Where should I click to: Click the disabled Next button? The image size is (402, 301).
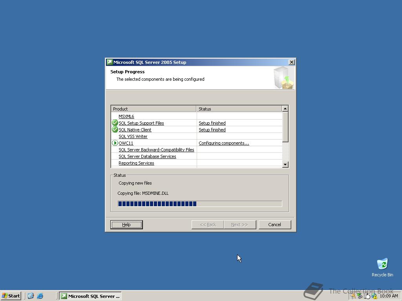click(240, 225)
